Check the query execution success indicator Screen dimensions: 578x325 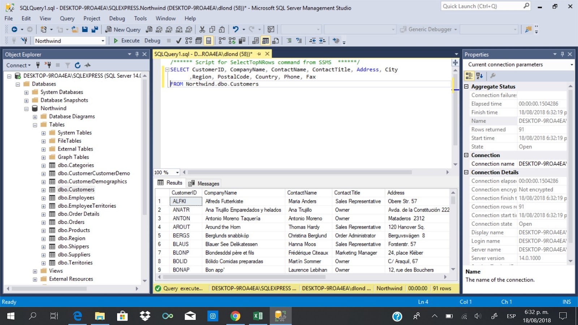click(x=158, y=288)
